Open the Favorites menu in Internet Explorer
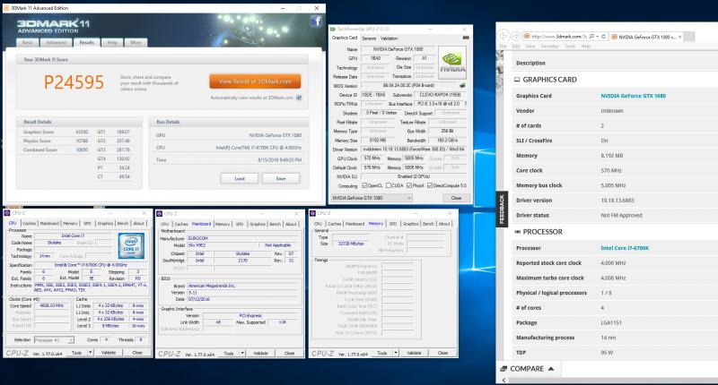 pyautogui.click(x=549, y=47)
